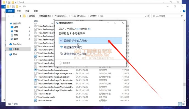Select Program Files in address path
This screenshot has height=109, width=189.
click(61, 16)
